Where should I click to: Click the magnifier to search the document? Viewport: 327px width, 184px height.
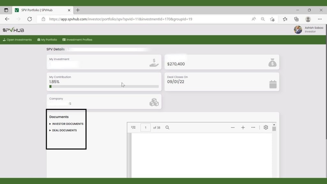tap(167, 127)
